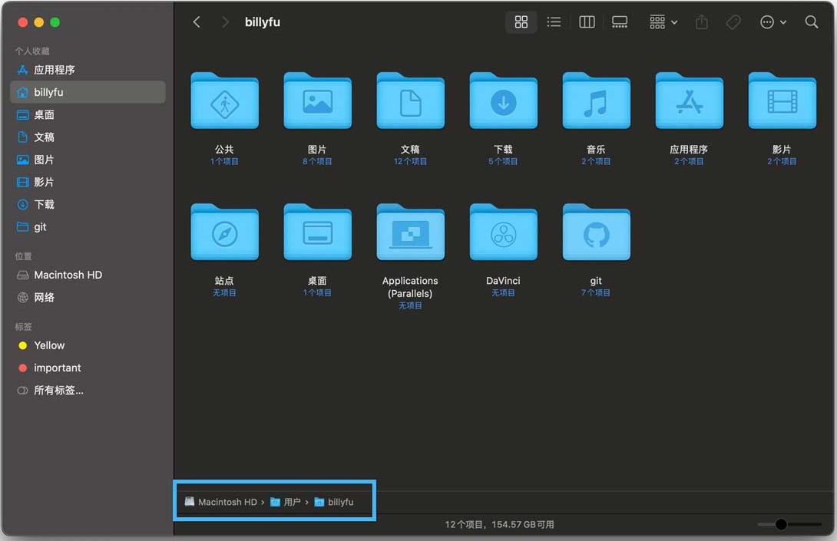Click the search magnifier icon
The height and width of the screenshot is (541, 837).
811,22
